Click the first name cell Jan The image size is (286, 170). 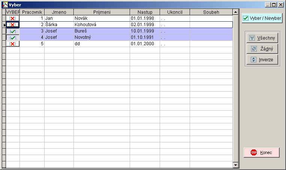tap(59, 18)
